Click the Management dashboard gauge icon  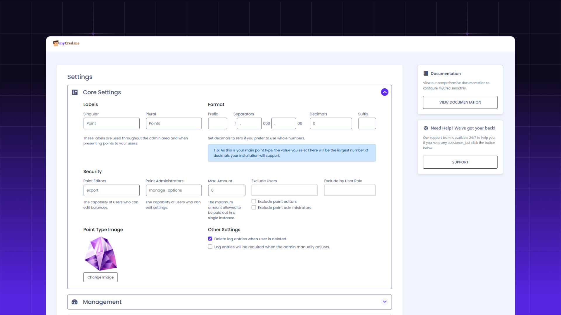75,302
